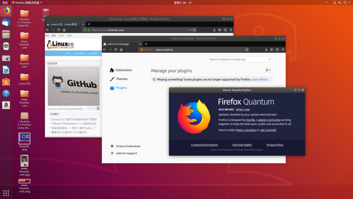
Task: Select Plugins in the add-ons sidebar
Action: tap(118, 88)
